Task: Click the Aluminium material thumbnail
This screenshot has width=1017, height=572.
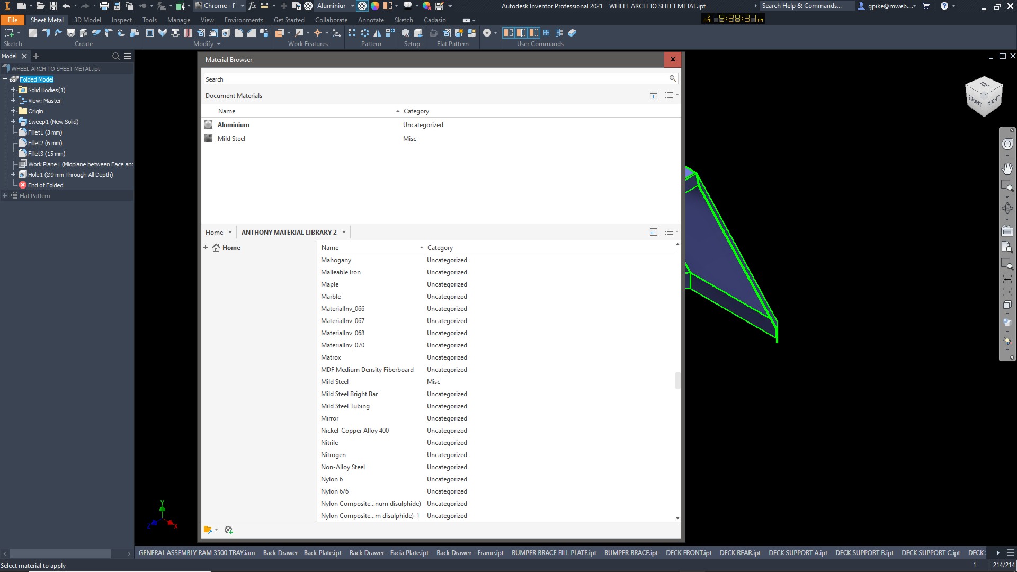Action: click(208, 124)
